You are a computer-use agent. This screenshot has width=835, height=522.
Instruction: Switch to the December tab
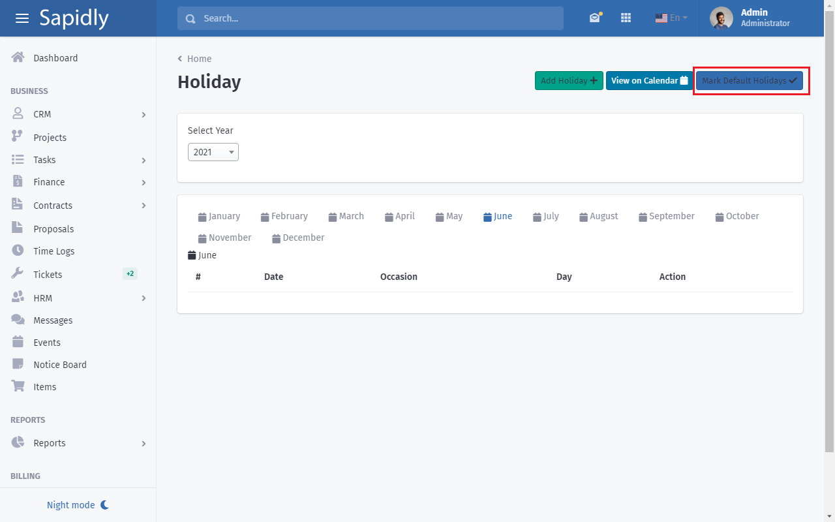click(298, 238)
